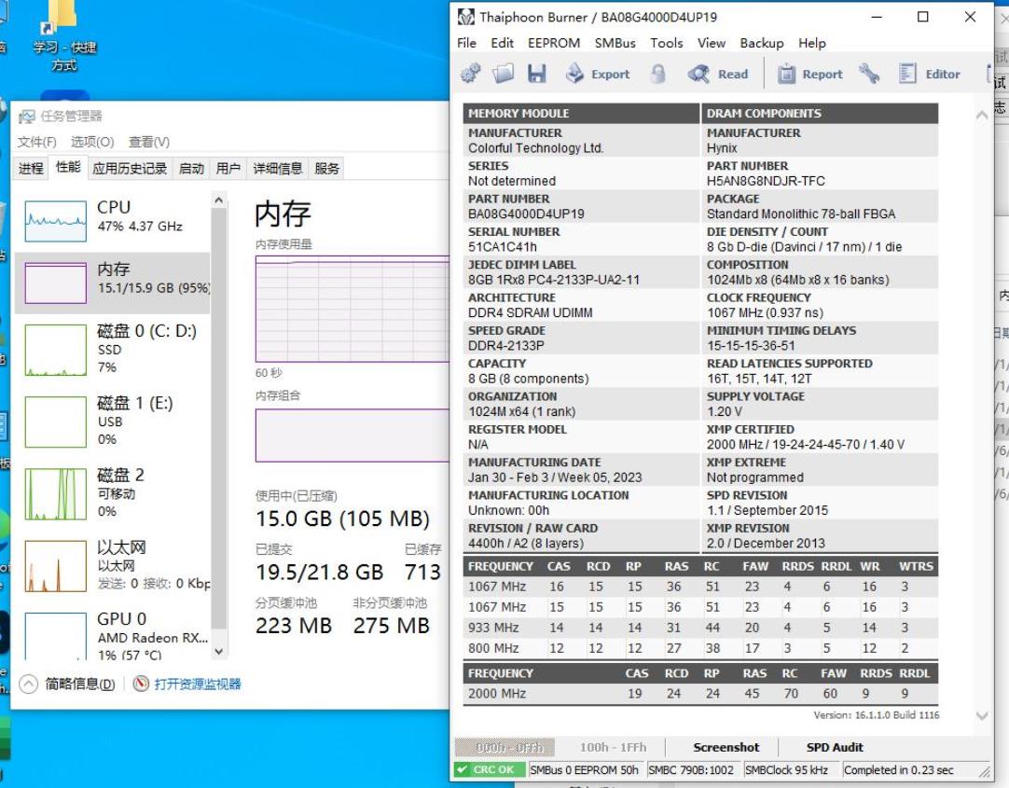Open the Editor from the toolbar

tap(930, 75)
